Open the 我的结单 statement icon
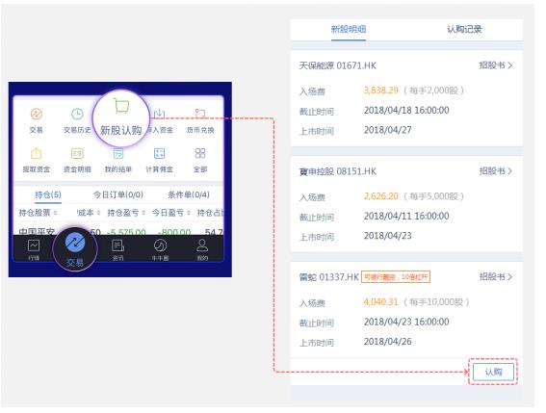Image resolution: width=546 pixels, height=413 pixels. pyautogui.click(x=118, y=153)
